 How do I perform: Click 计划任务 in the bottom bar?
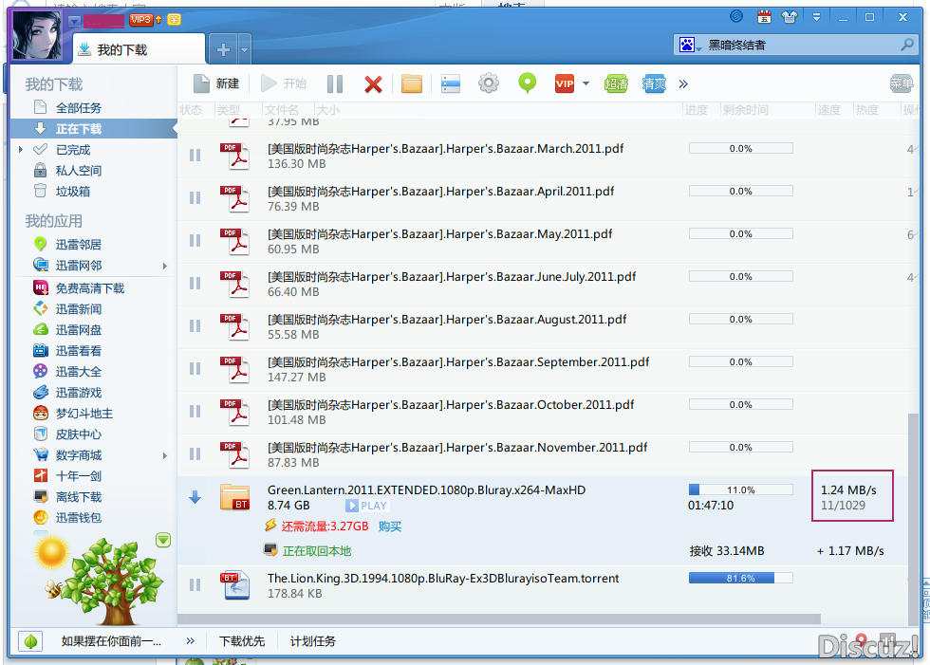click(312, 641)
